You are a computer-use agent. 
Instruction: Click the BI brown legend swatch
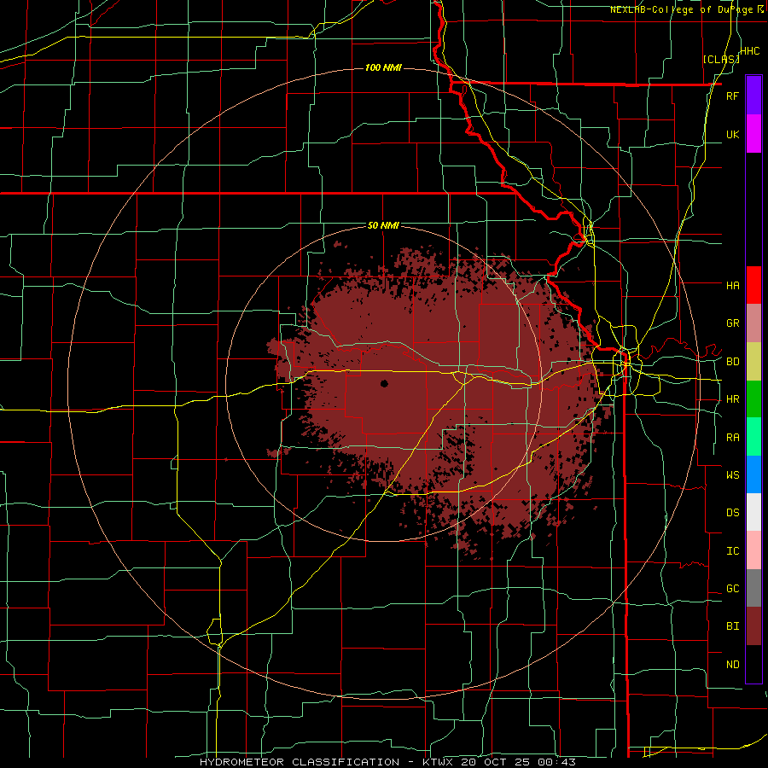click(x=753, y=626)
